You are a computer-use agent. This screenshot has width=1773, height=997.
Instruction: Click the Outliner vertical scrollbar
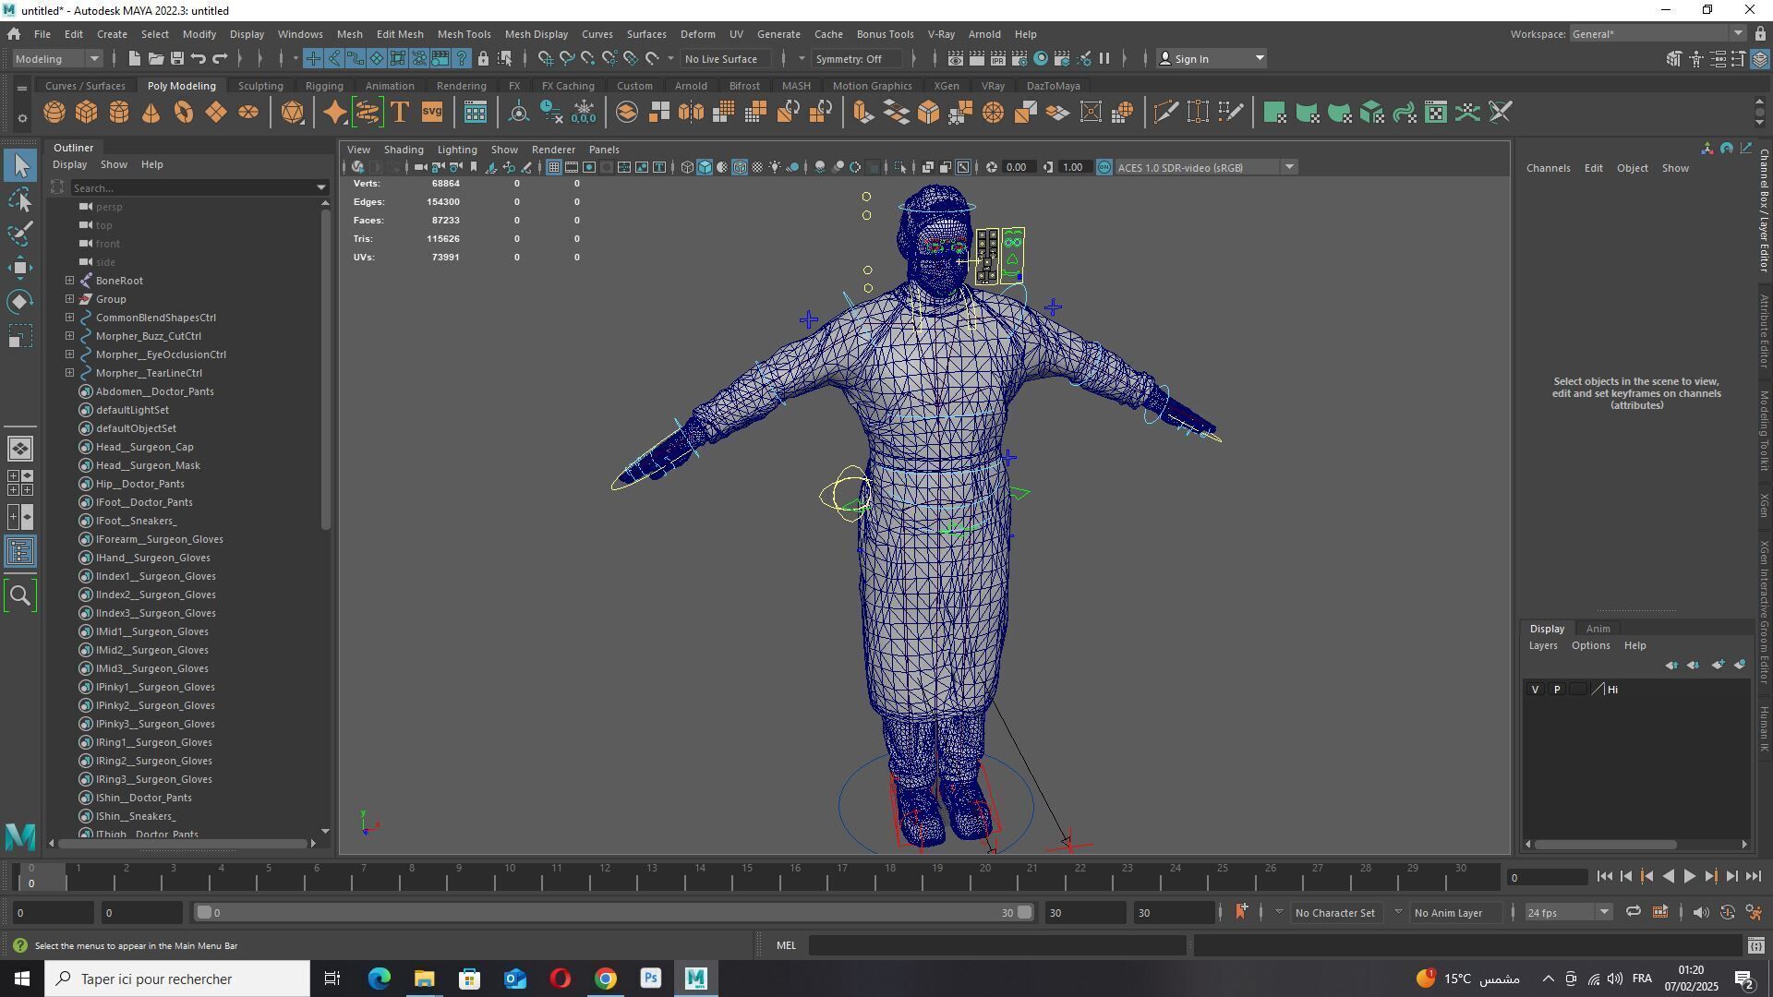coord(325,369)
